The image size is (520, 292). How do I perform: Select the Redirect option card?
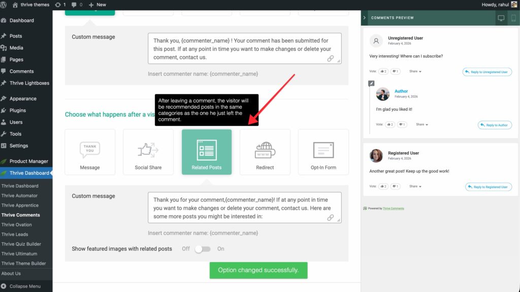[x=265, y=152]
